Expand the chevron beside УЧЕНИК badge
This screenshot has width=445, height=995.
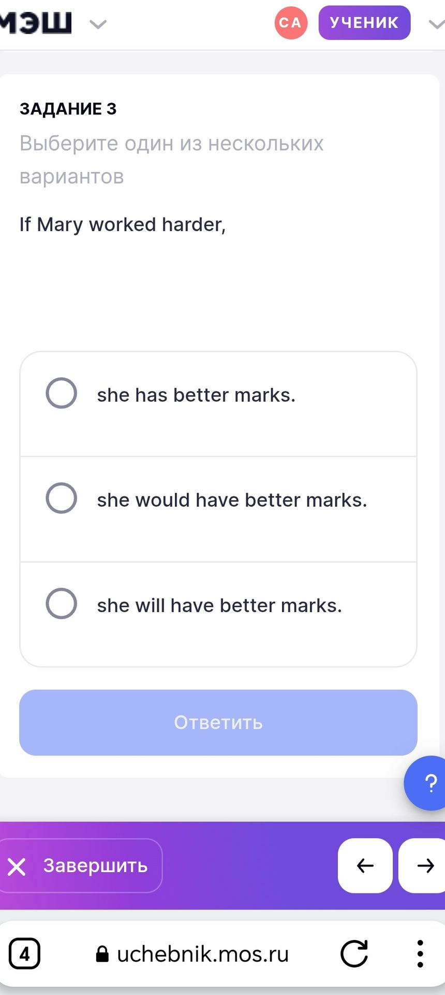pyautogui.click(x=437, y=24)
